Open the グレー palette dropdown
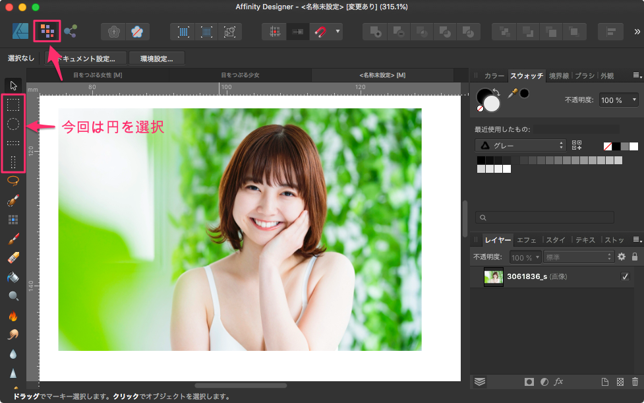The width and height of the screenshot is (644, 403). [x=520, y=145]
